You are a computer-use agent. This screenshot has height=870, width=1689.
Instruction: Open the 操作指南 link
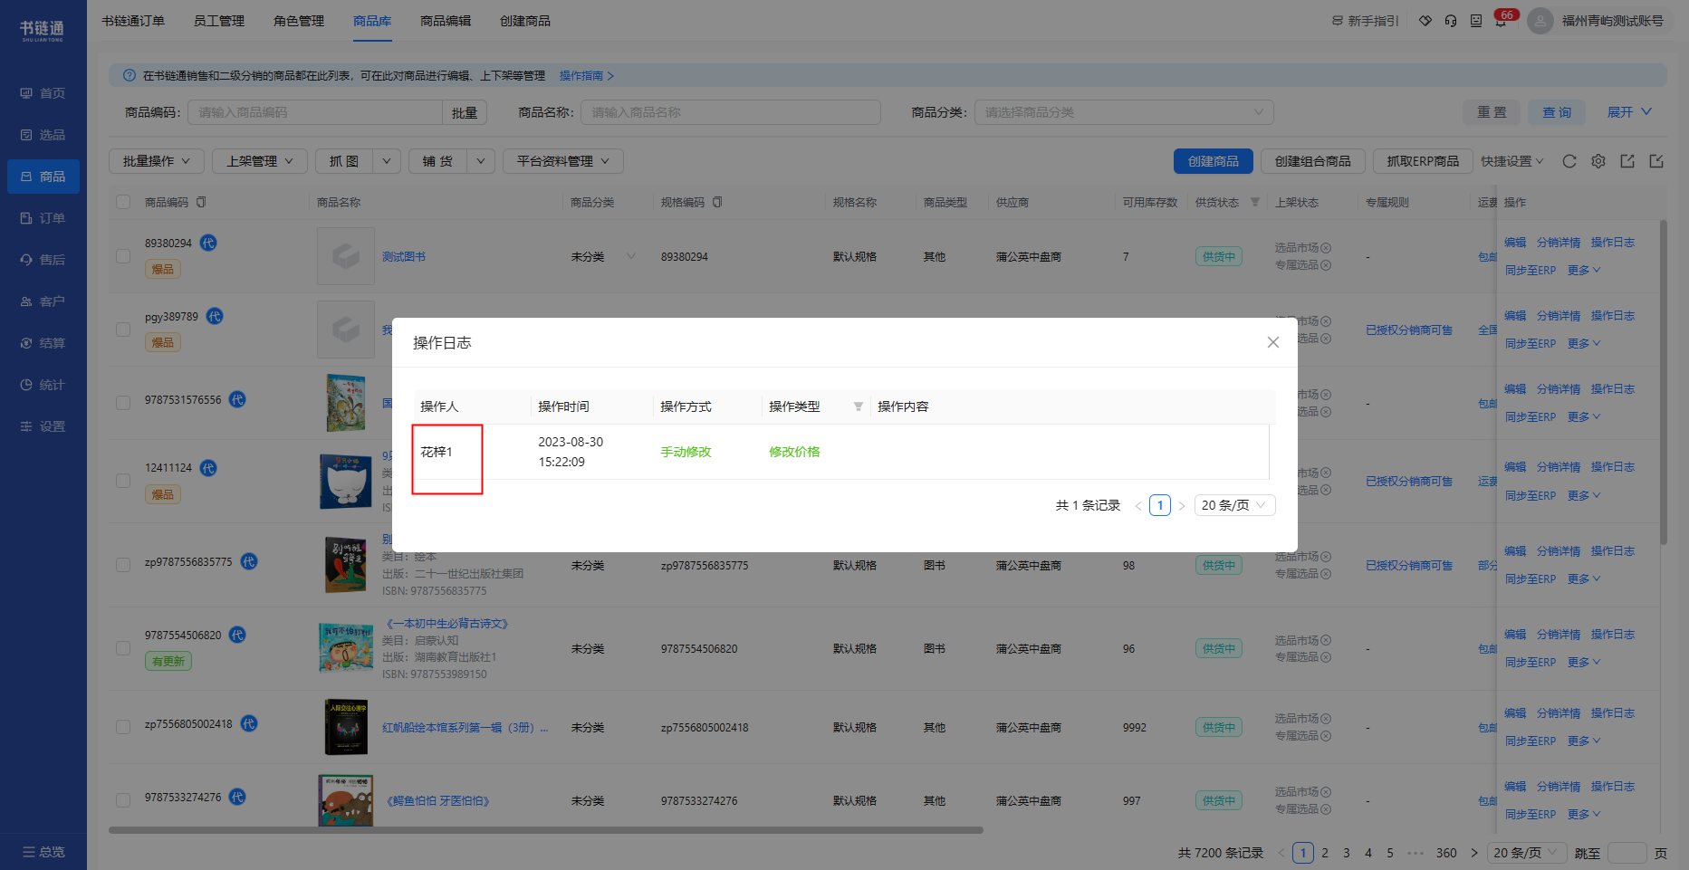pyautogui.click(x=586, y=75)
